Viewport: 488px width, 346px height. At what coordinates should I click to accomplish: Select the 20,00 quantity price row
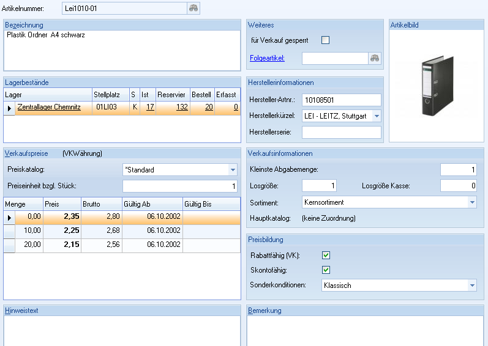tap(31, 245)
